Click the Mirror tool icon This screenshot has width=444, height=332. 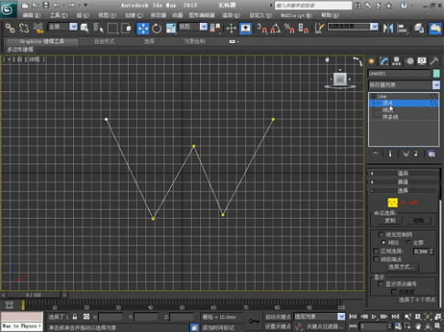[x=388, y=28]
